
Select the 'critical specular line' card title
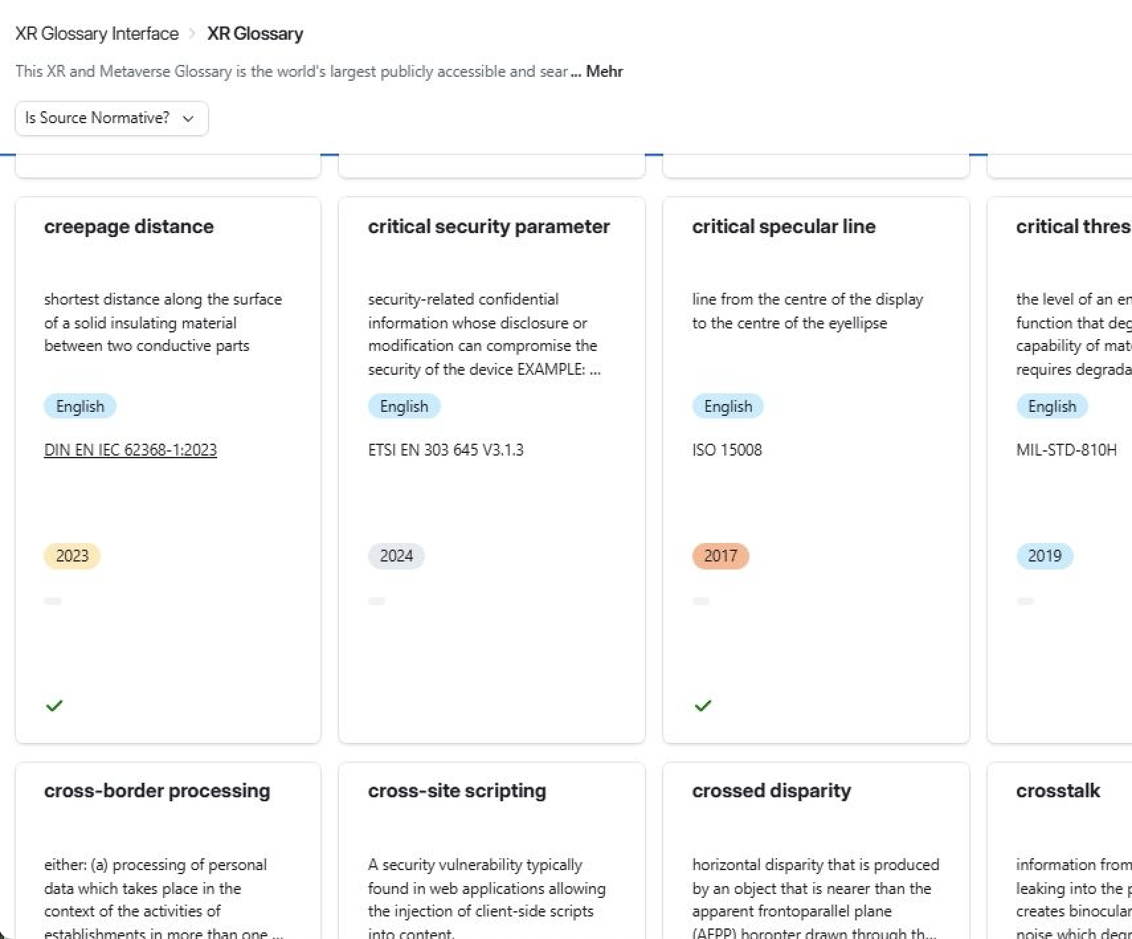click(x=784, y=226)
